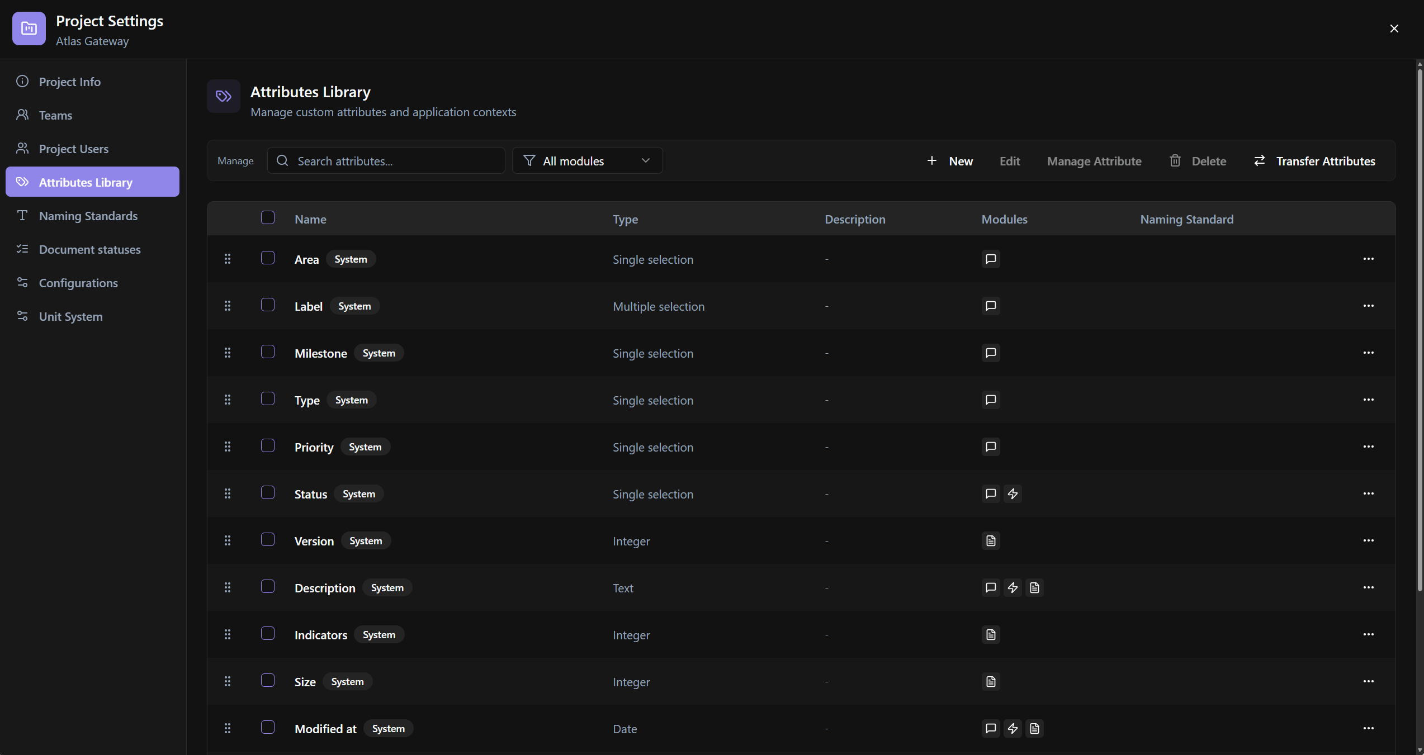Click the Search attributes input field
This screenshot has width=1424, height=755.
386,160
